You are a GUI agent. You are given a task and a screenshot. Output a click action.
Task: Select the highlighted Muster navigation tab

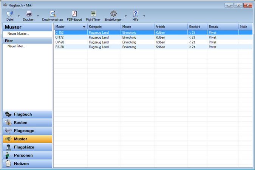point(27,139)
